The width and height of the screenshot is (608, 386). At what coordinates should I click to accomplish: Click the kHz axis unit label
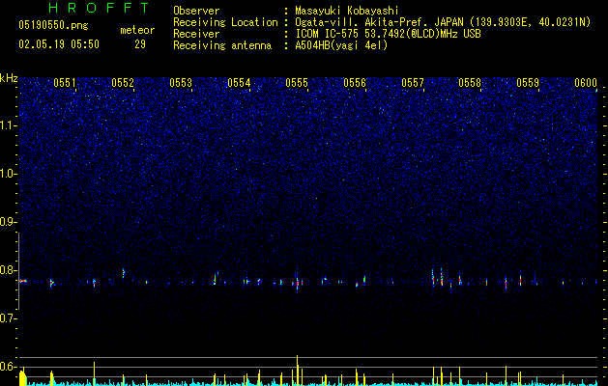[9, 78]
